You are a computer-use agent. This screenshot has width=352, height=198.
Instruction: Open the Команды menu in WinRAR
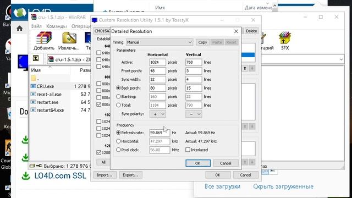(x=56, y=26)
